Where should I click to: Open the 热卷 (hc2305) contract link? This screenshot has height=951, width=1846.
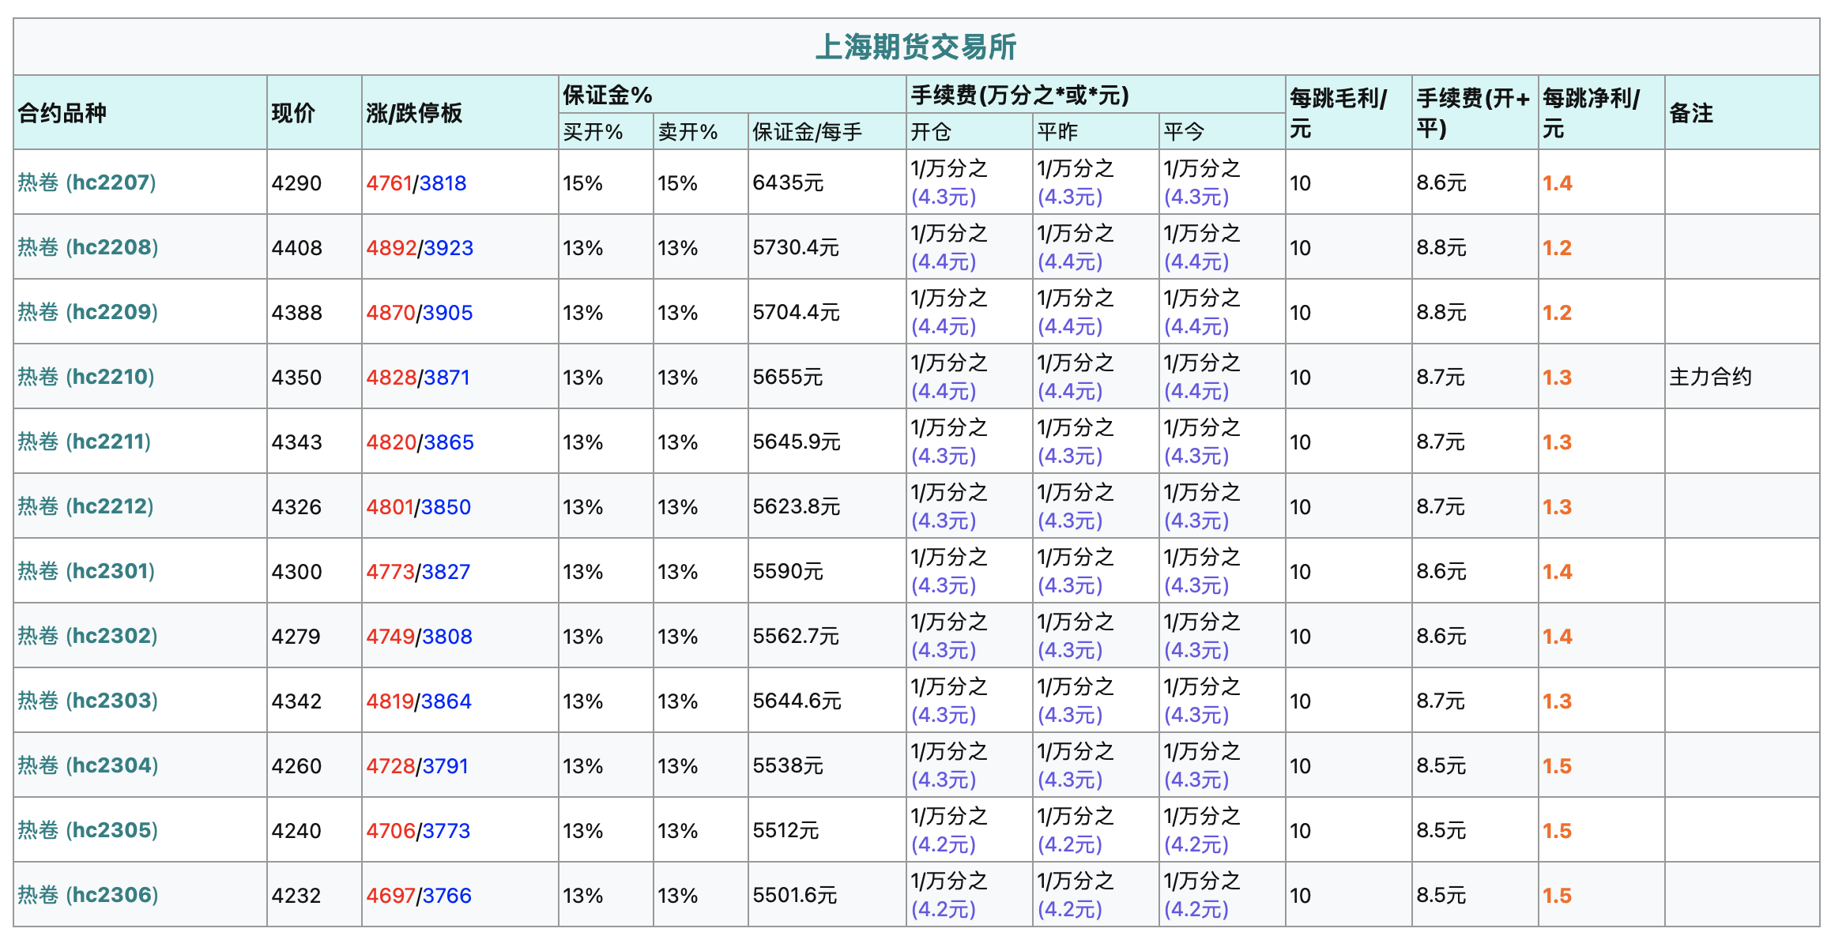[x=88, y=830]
